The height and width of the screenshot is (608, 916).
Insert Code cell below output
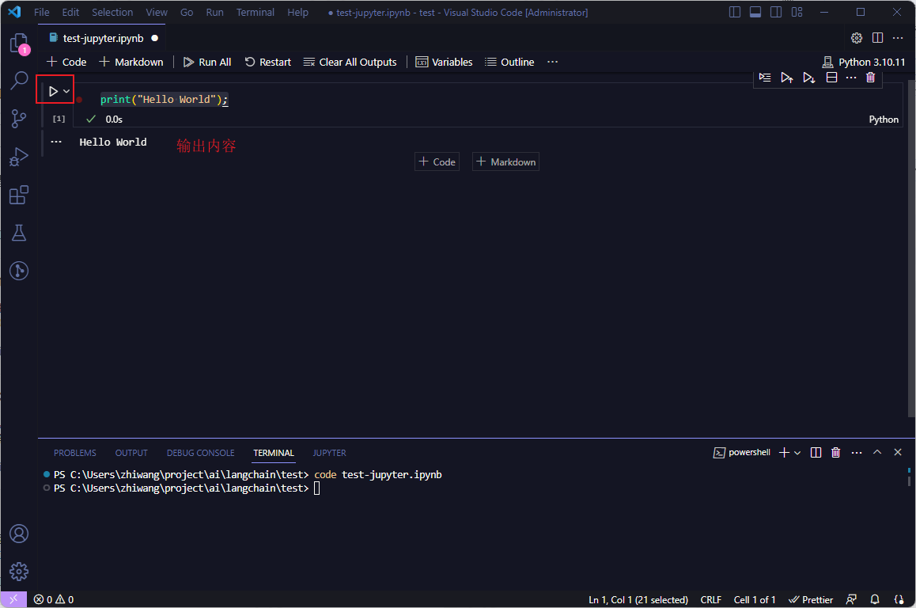437,162
